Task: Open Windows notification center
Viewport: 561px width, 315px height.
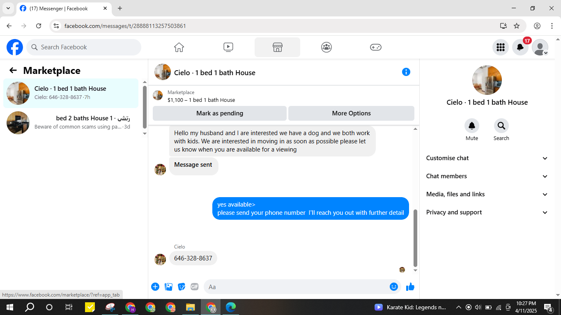Action: [549, 307]
